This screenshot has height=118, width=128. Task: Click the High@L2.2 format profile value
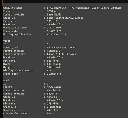53,51
